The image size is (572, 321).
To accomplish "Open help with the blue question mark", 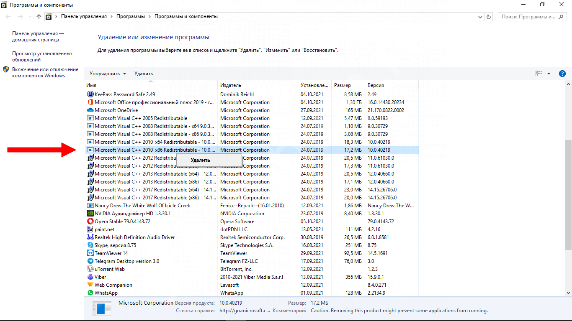I will click(562, 74).
